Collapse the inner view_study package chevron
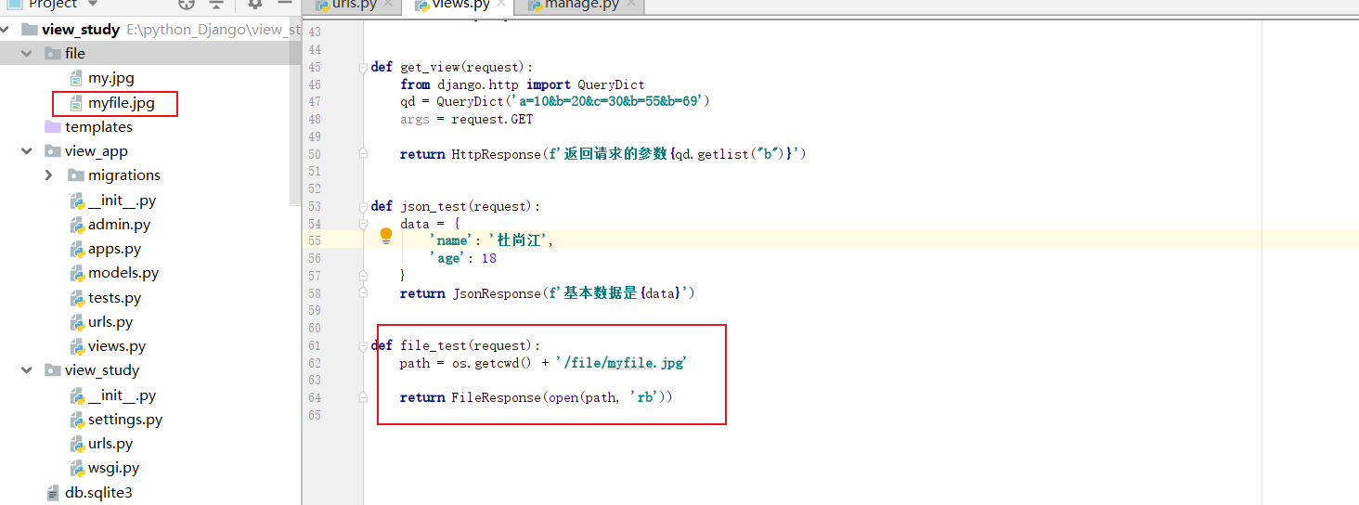This screenshot has width=1359, height=505. (27, 370)
